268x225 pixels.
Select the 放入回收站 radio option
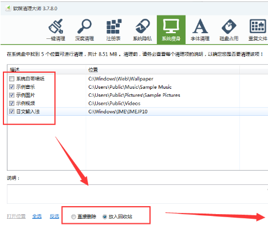coord(105,216)
